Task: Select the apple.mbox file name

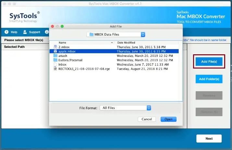Action: click(x=67, y=51)
